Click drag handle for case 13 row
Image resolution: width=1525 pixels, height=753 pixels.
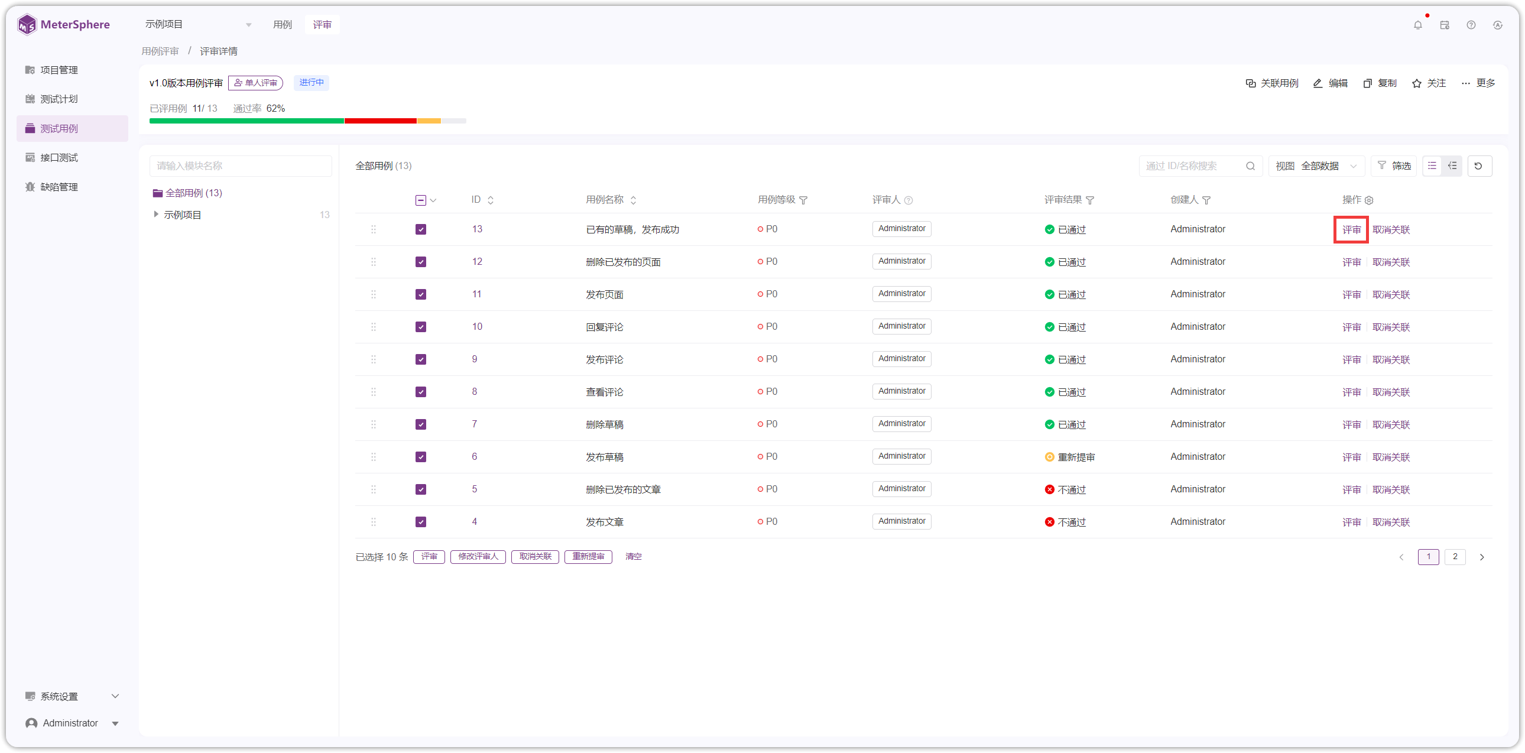click(374, 229)
